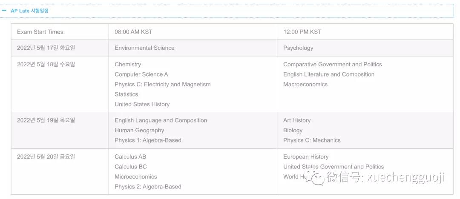
Task: Click Physics C: Electricity and Magnetism
Action: coord(163,84)
